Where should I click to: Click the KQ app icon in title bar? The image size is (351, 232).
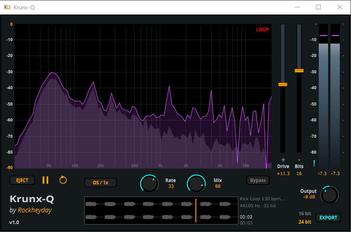point(7,7)
